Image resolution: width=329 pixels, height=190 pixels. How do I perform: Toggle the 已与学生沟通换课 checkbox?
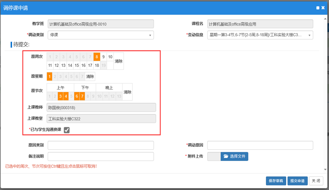coord(67,130)
